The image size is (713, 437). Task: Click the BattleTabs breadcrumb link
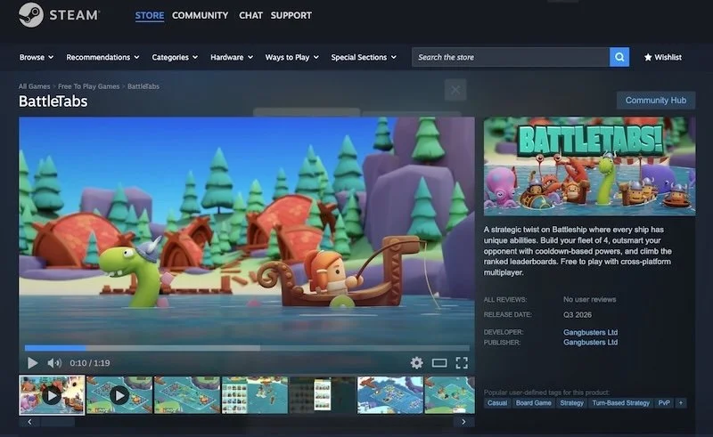(143, 86)
